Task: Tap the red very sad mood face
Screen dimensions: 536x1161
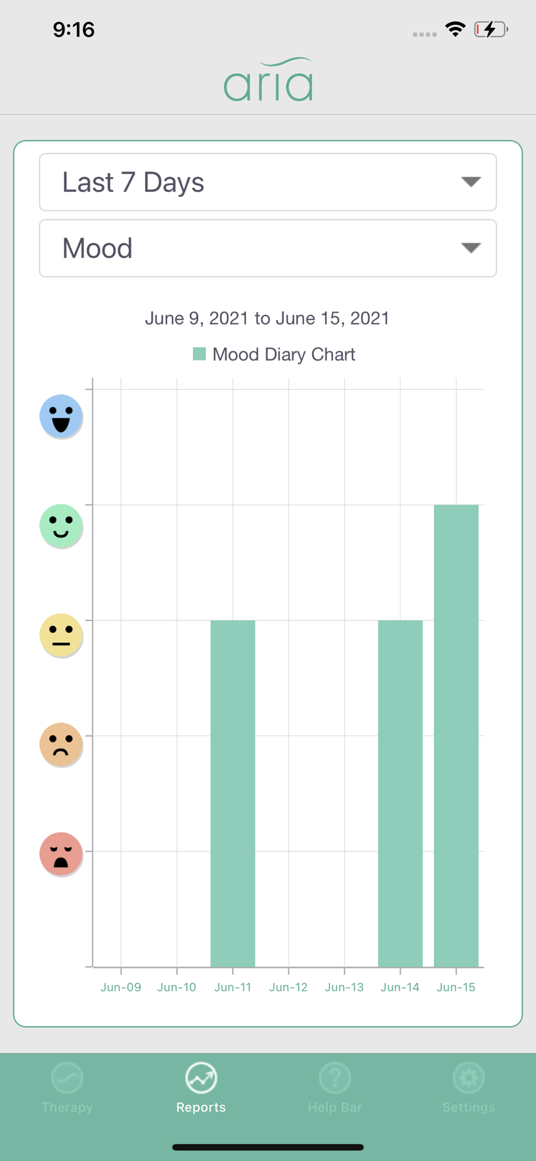Action: [x=61, y=854]
